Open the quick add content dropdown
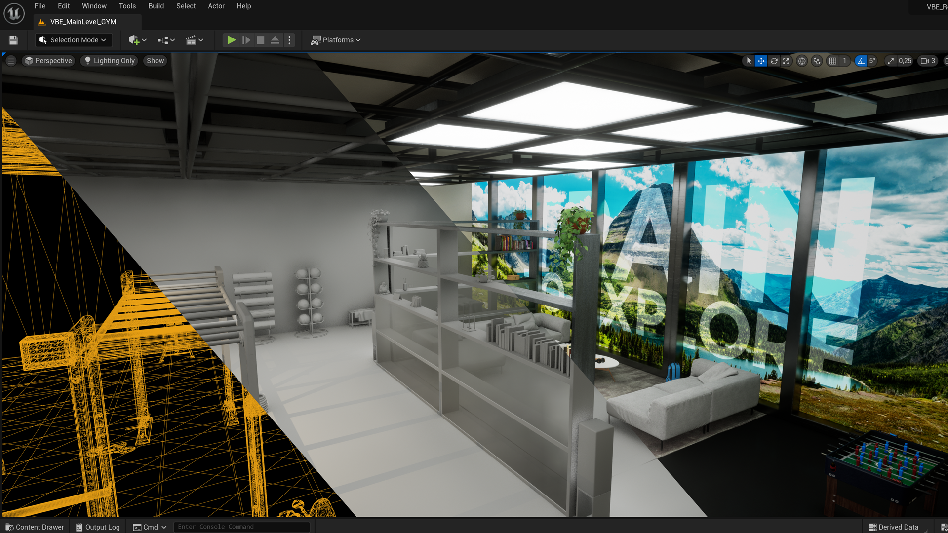The image size is (948, 533). click(x=137, y=40)
